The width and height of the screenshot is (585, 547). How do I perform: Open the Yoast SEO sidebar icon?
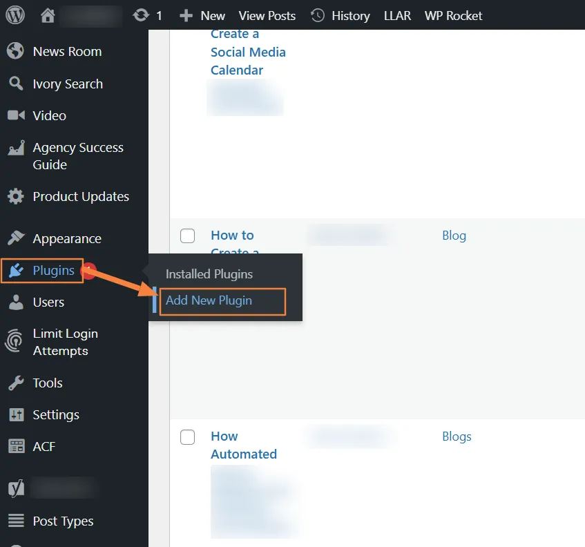[15, 488]
